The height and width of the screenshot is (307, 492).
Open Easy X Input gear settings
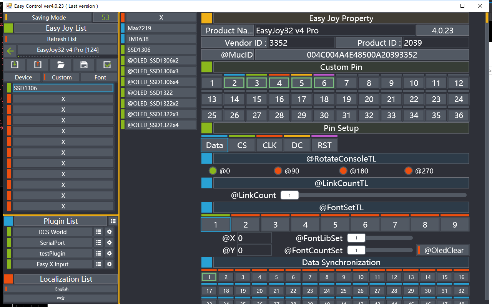(109, 264)
